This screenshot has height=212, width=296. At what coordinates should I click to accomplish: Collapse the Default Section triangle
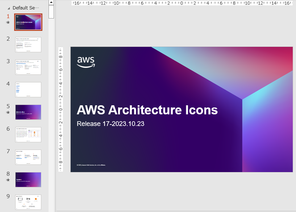(8, 8)
